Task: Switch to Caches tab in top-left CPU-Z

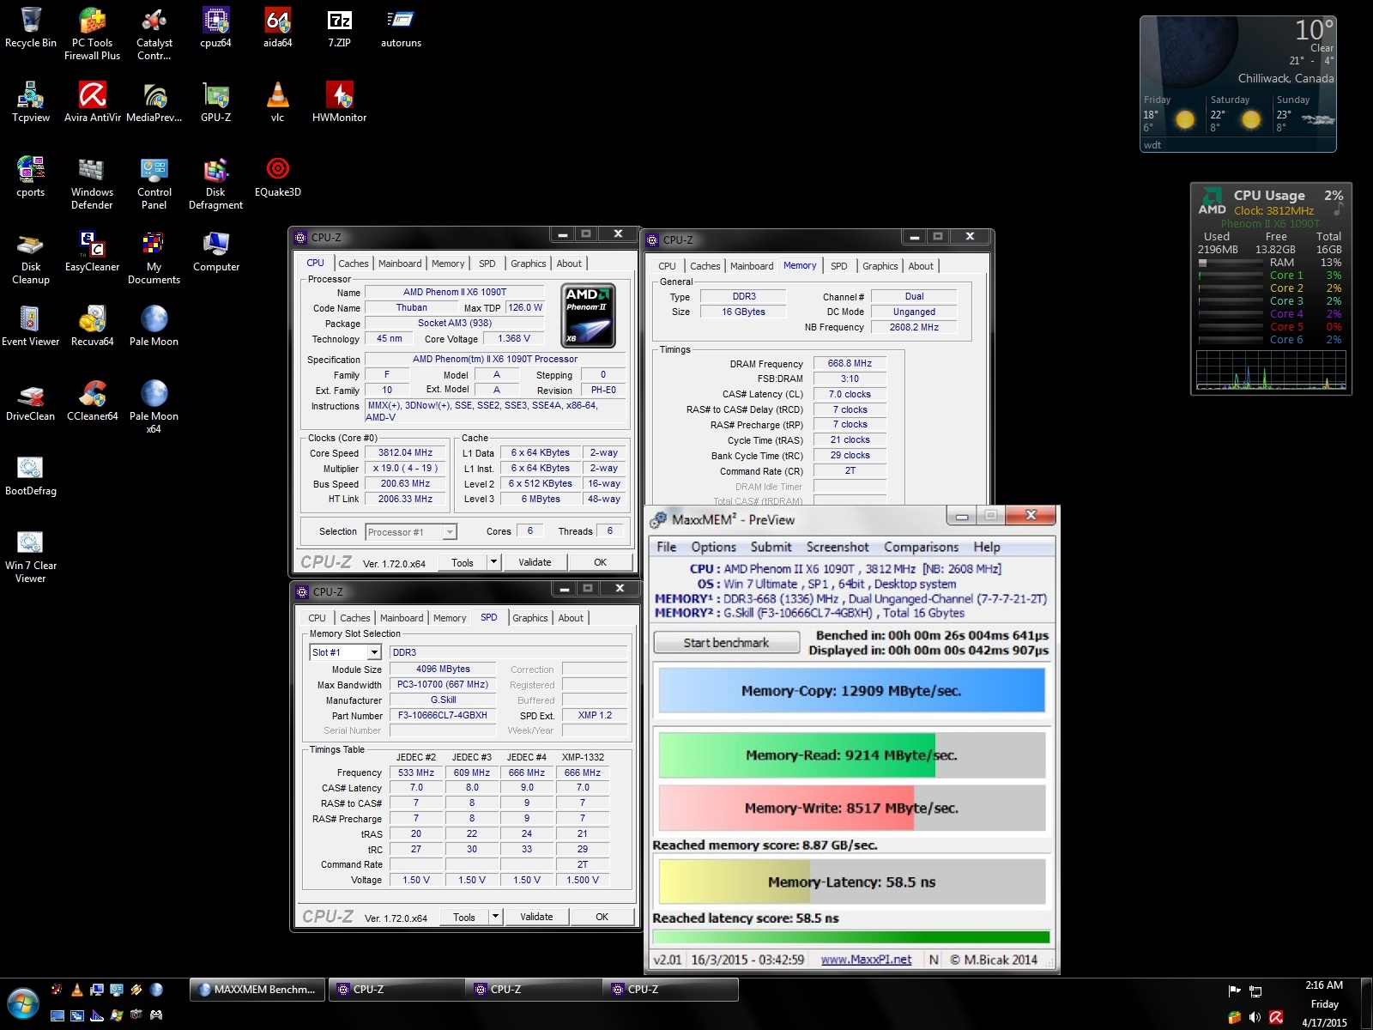Action: click(x=353, y=264)
